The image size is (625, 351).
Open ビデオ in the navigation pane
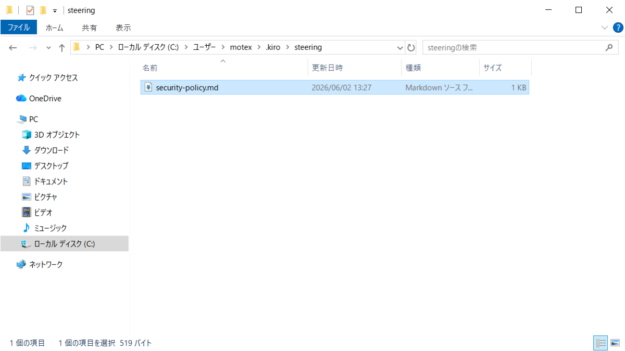(43, 213)
